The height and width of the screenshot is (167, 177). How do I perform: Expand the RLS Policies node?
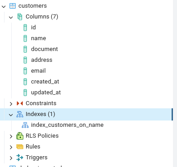click(x=11, y=136)
